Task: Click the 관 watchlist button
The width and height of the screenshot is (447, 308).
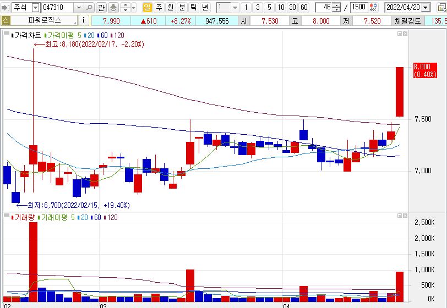Action: pos(101,7)
